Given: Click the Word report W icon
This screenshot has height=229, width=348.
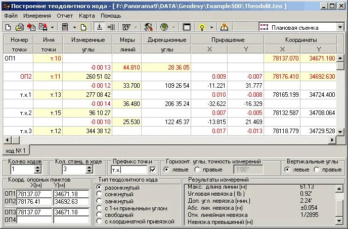Looking at the screenshot, I should click(x=126, y=27).
